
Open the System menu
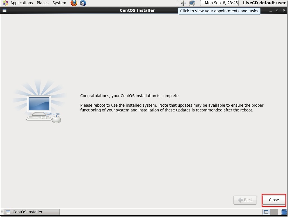59,3
